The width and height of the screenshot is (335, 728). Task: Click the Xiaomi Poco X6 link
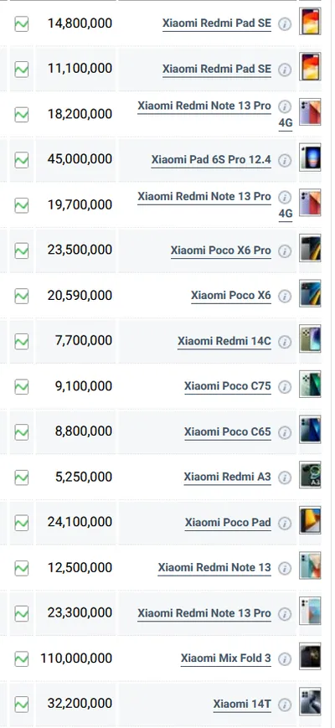231,296
